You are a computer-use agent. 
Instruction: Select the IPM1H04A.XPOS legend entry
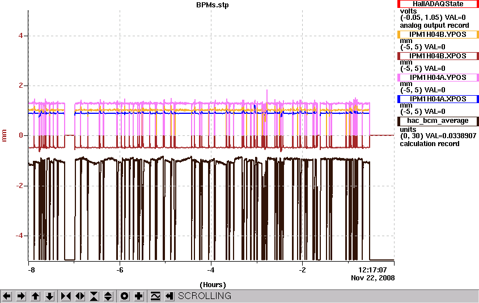click(x=438, y=99)
